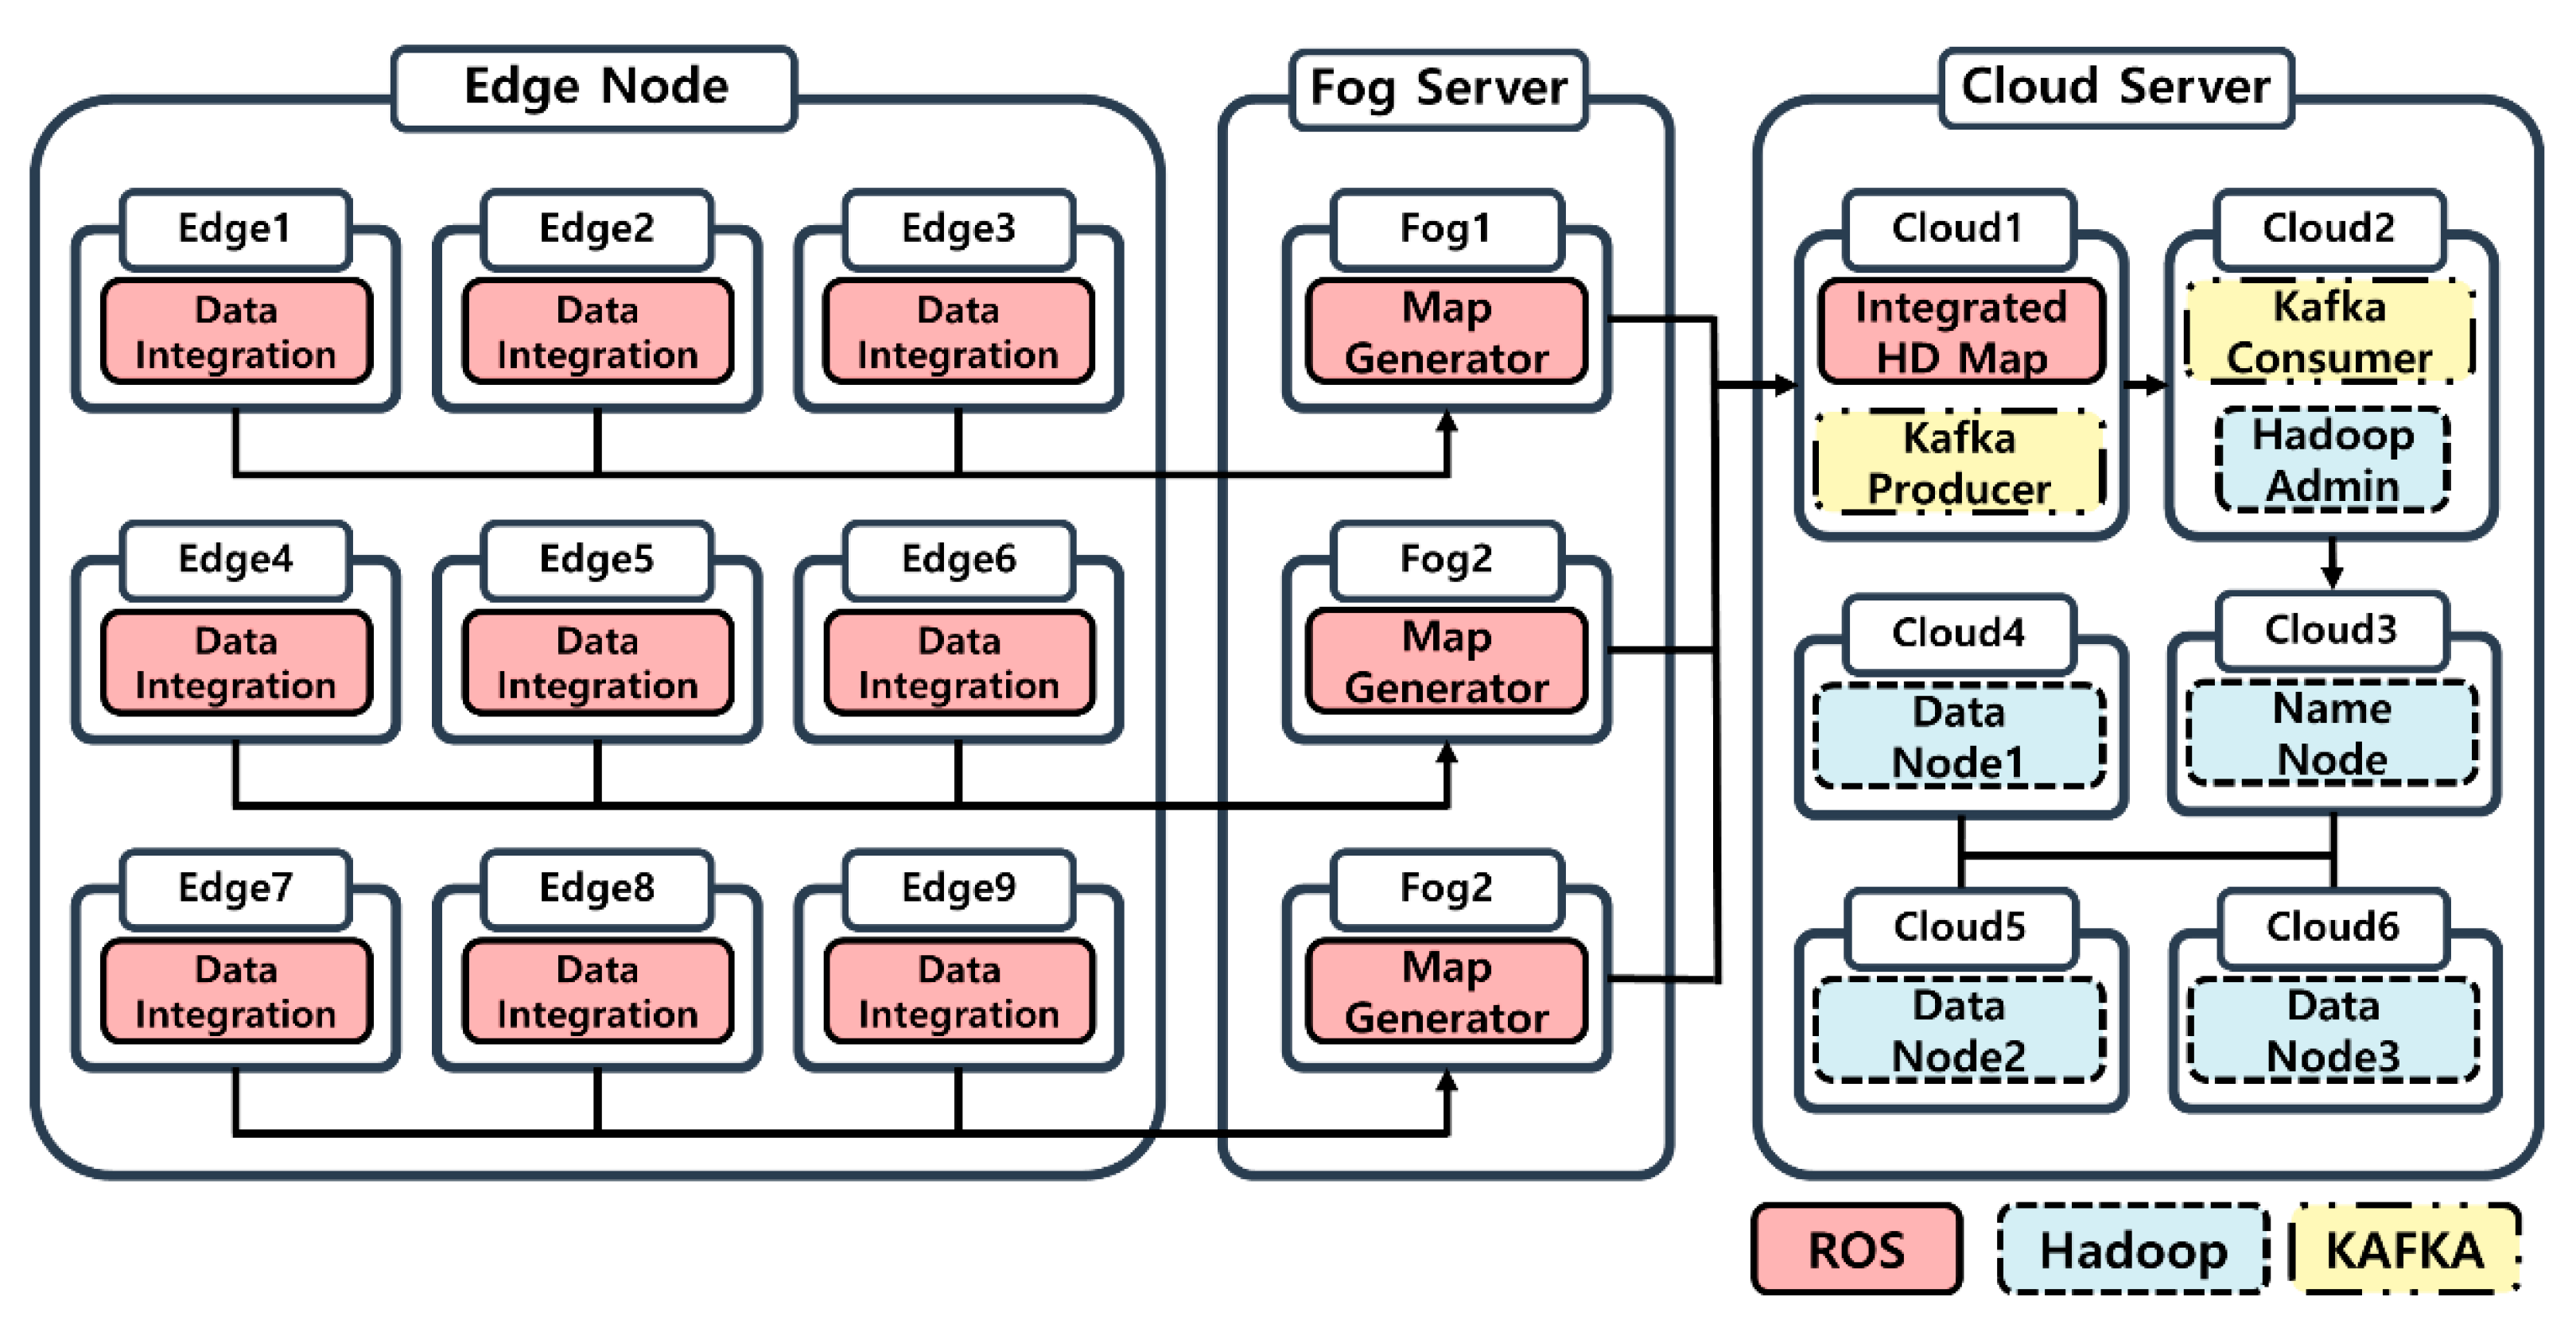
Task: Select the Hadoop Admin box
Action: [2331, 460]
